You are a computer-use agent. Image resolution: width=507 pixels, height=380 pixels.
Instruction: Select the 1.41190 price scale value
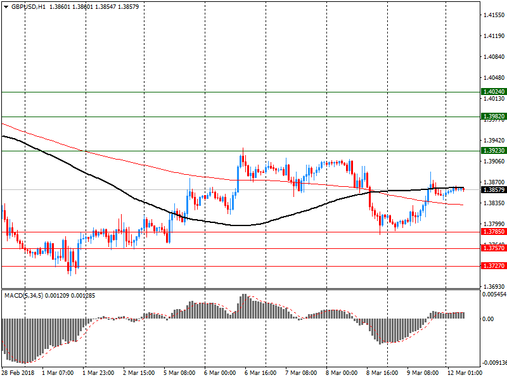[x=494, y=36]
